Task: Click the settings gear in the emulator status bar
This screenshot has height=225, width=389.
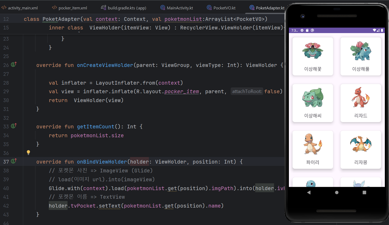Action: pyautogui.click(x=302, y=30)
